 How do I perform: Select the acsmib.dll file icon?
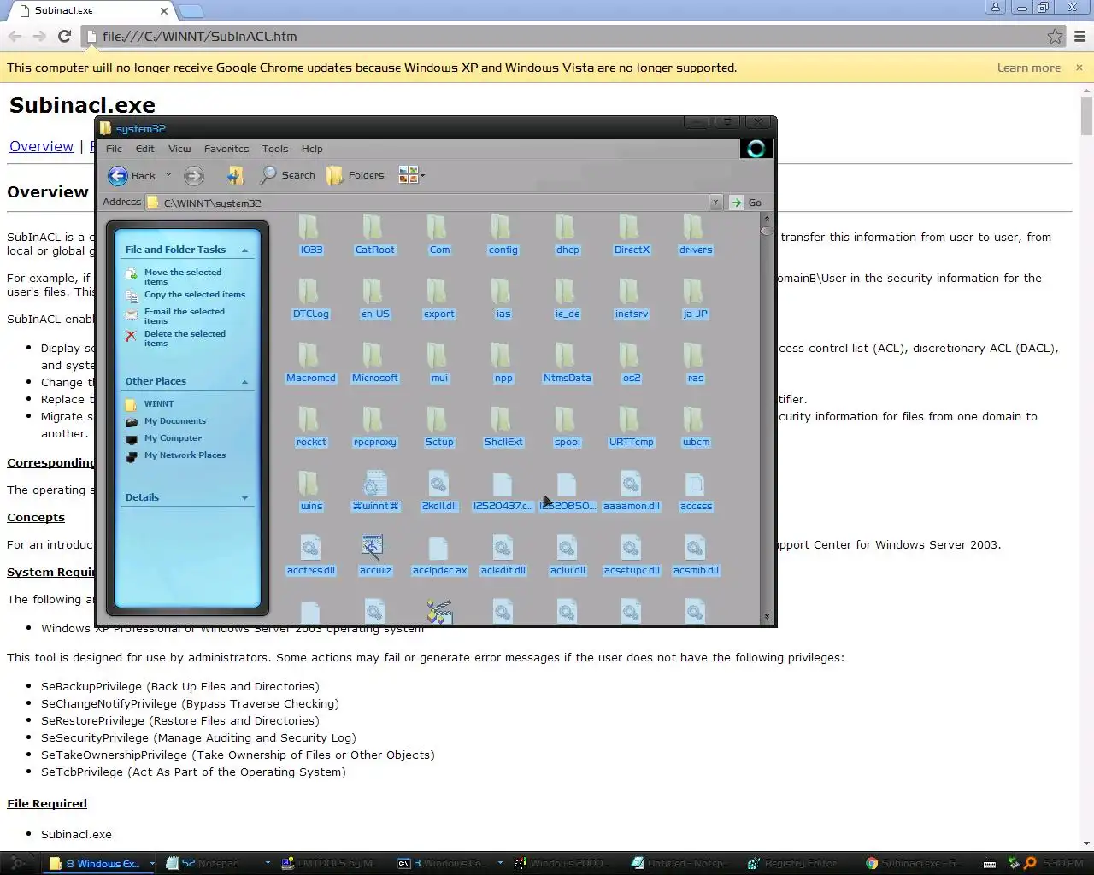point(695,548)
